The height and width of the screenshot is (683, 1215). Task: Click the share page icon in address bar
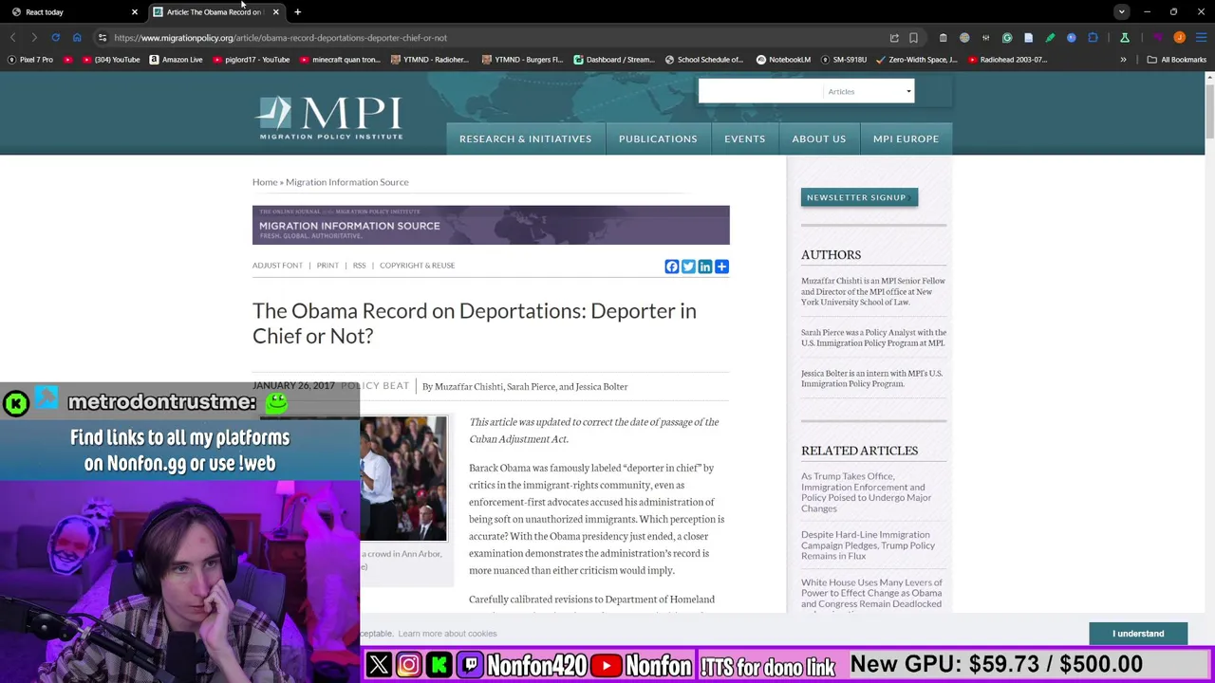point(894,38)
